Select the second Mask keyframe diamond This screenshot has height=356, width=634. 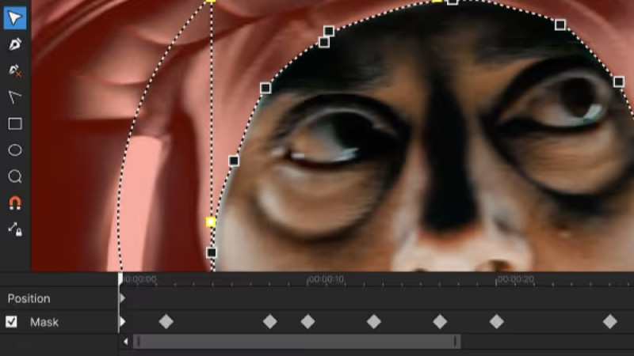[269, 322]
